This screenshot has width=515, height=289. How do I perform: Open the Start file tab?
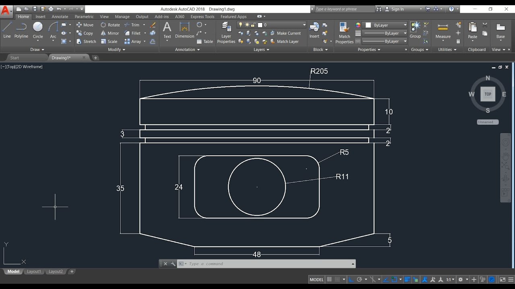click(x=15, y=58)
